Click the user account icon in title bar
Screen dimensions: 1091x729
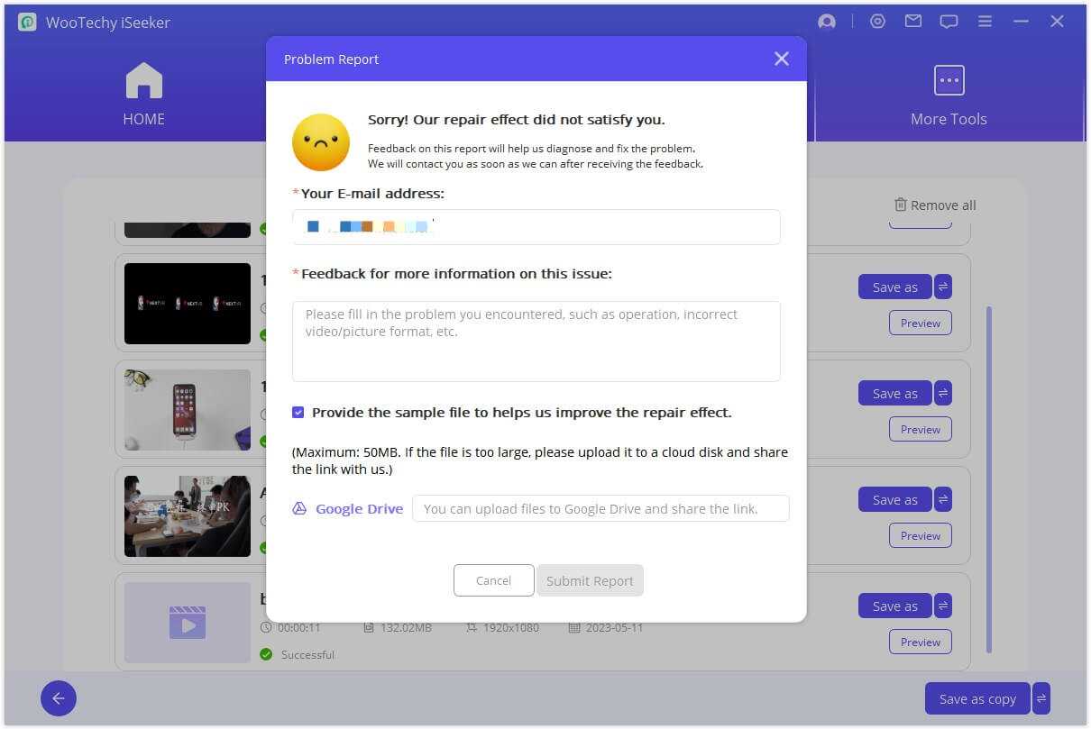[x=826, y=22]
